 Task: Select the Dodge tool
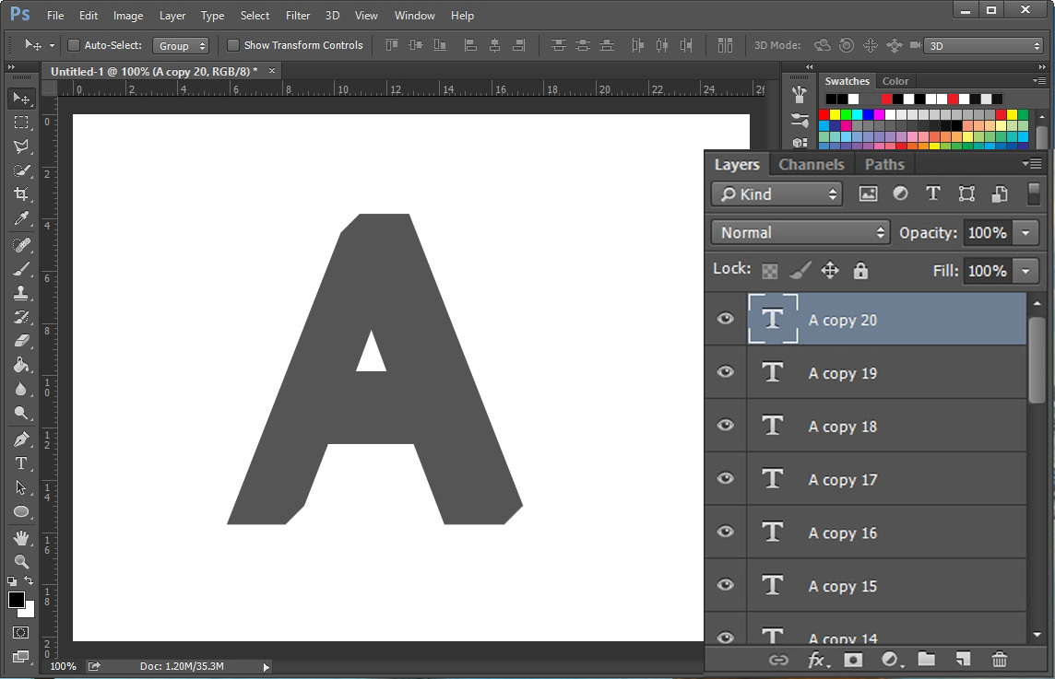click(21, 413)
